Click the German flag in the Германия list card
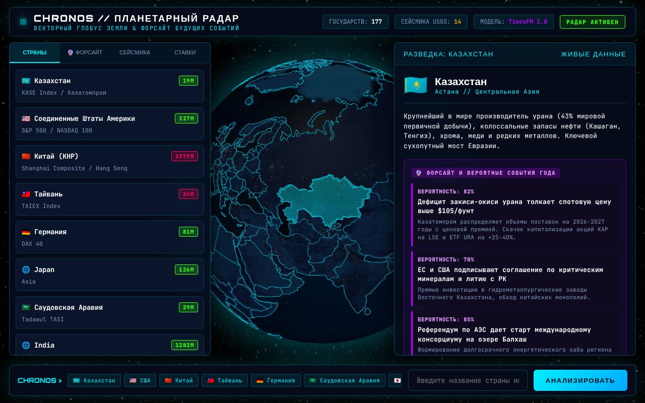The width and height of the screenshot is (645, 403). coord(26,232)
